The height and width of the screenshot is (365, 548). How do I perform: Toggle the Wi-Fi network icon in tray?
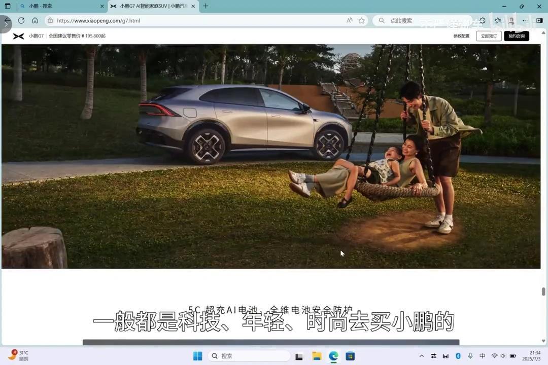pyautogui.click(x=494, y=356)
